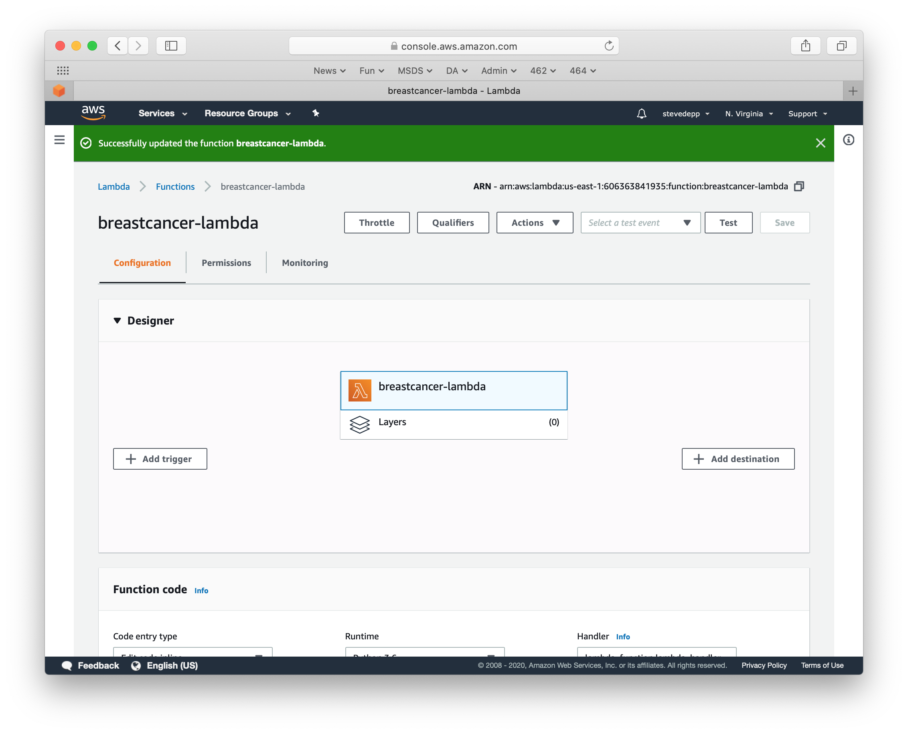
Task: Click the Safari forward arrow
Action: click(138, 46)
